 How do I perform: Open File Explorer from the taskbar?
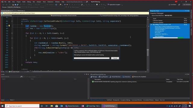click(52, 106)
